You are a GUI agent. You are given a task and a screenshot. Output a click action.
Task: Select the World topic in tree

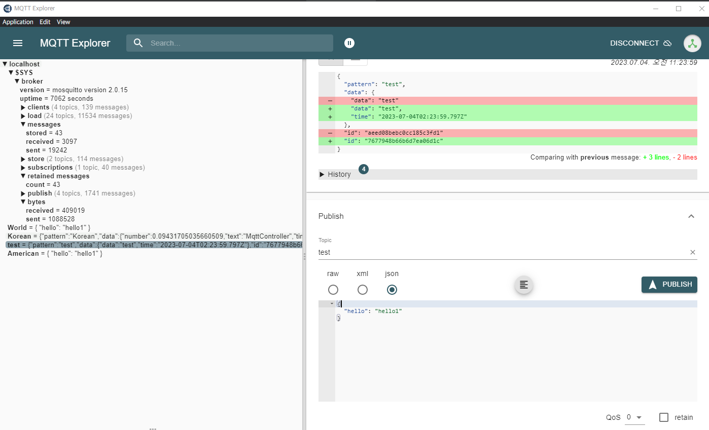coord(49,228)
